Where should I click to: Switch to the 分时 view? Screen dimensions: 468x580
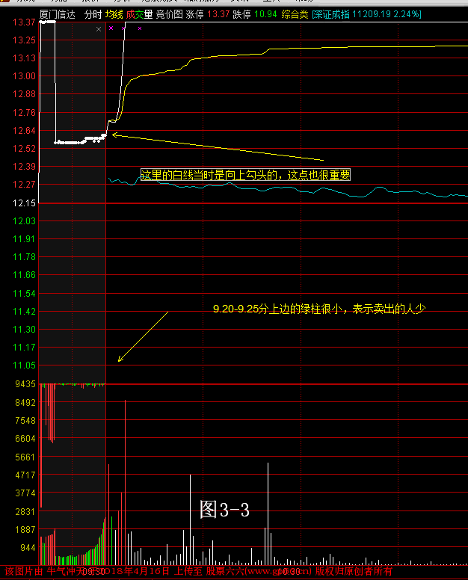click(x=92, y=13)
